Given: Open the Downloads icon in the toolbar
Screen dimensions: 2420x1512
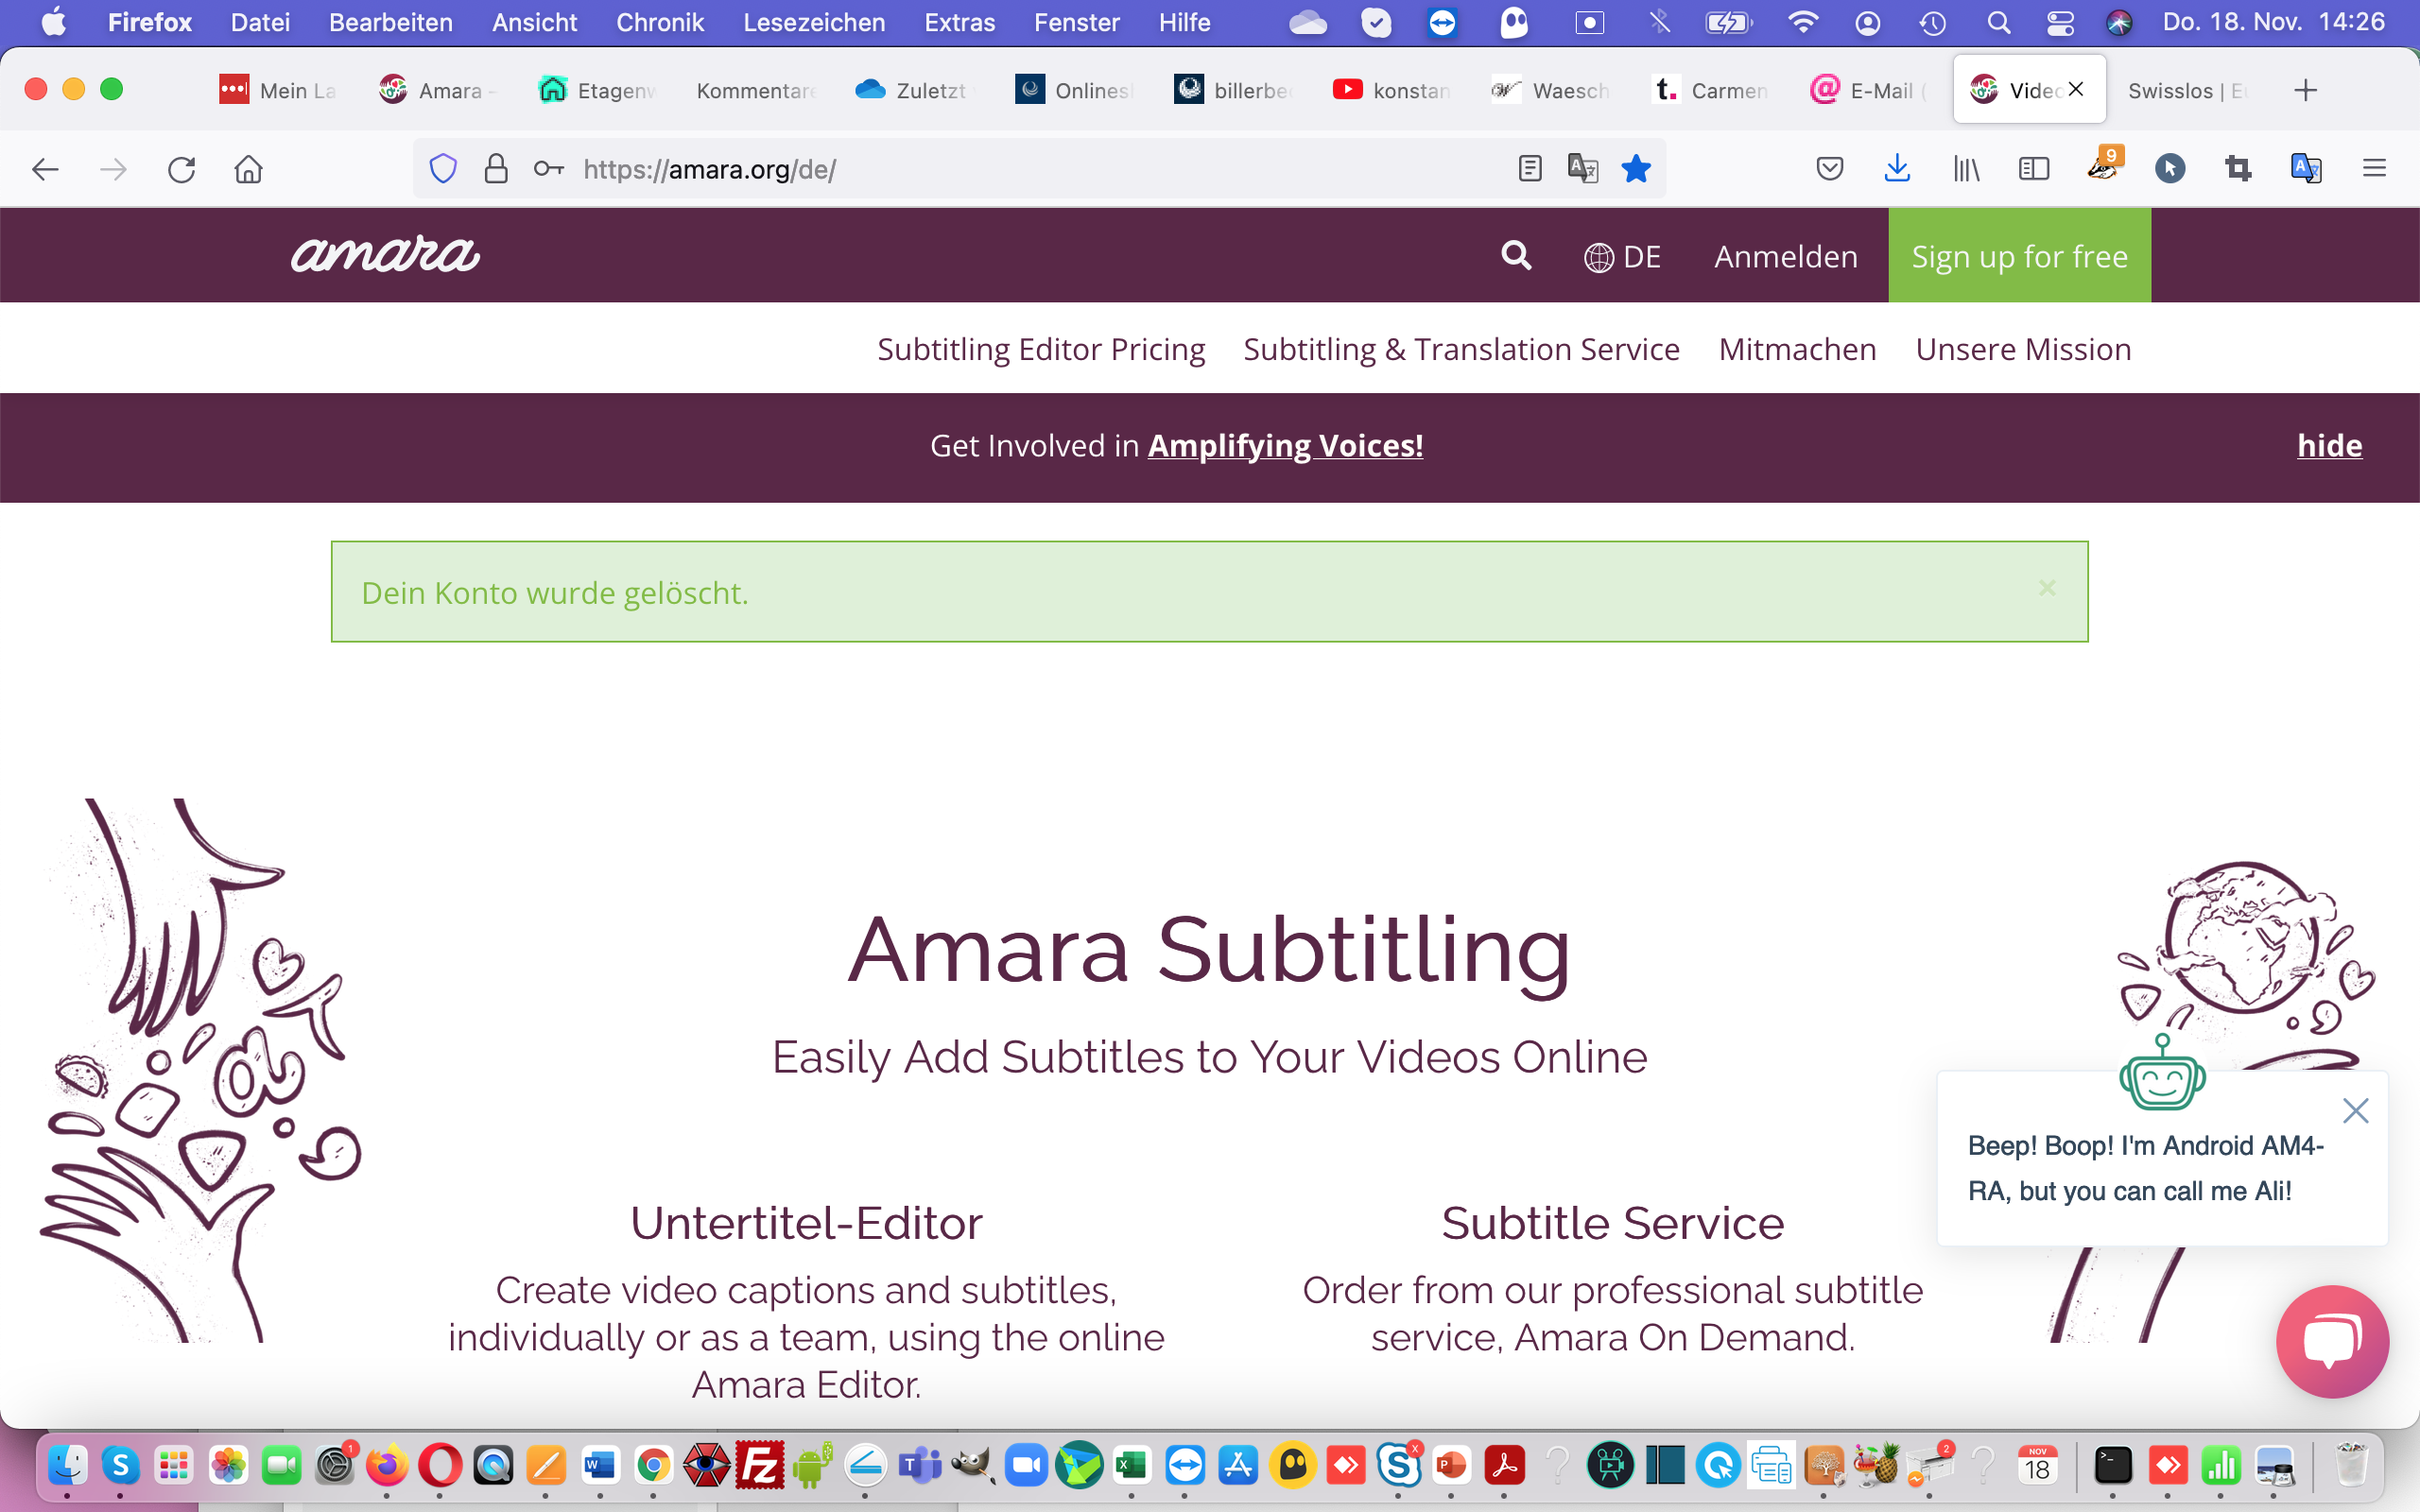Looking at the screenshot, I should (x=1897, y=168).
